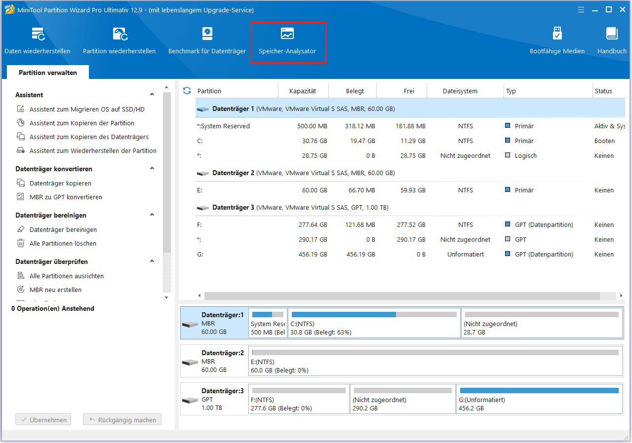Click 28.7 GB unallocated block on disk 1
Viewport: 632px width, 443px height.
pos(542,323)
